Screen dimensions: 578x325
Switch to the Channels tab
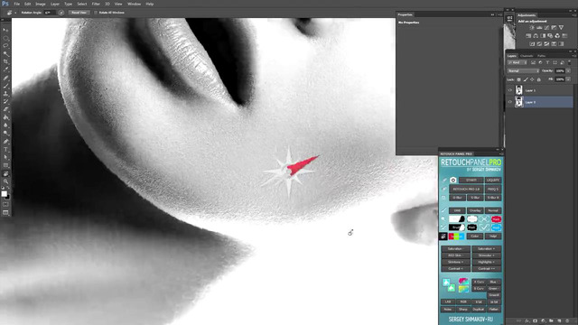527,56
